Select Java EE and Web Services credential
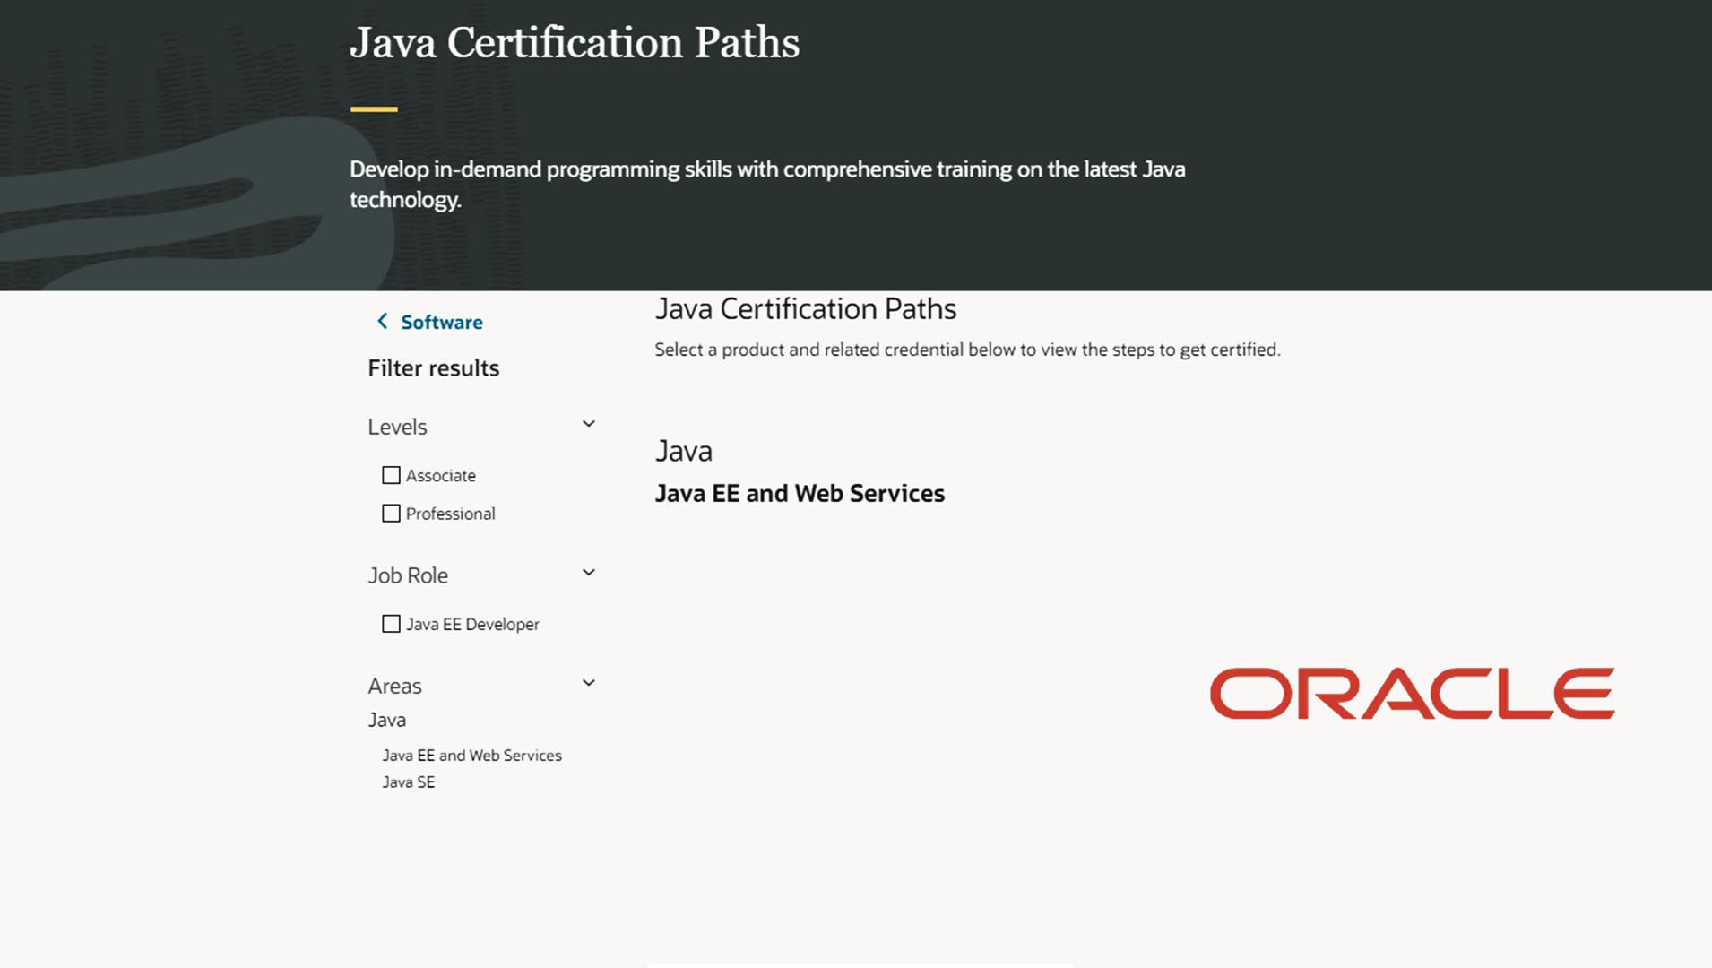Screen dimensions: 1712x968 point(800,493)
